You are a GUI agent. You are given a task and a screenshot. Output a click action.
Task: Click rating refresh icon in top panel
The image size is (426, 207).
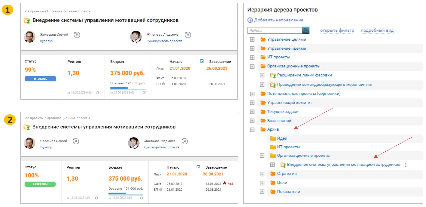[98, 93]
